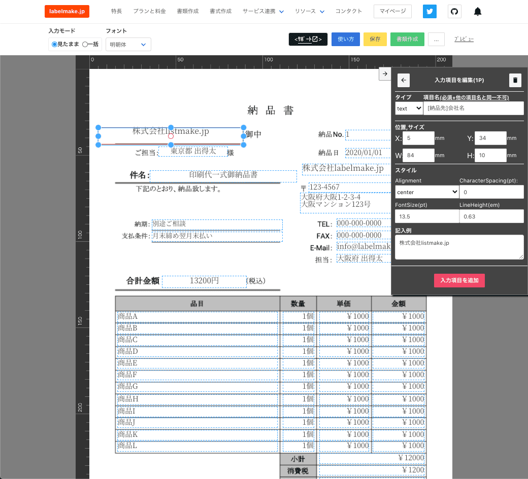Viewport: 528px width, 479px height.
Task: Click inside the 記入例 example text area
Action: (x=459, y=247)
